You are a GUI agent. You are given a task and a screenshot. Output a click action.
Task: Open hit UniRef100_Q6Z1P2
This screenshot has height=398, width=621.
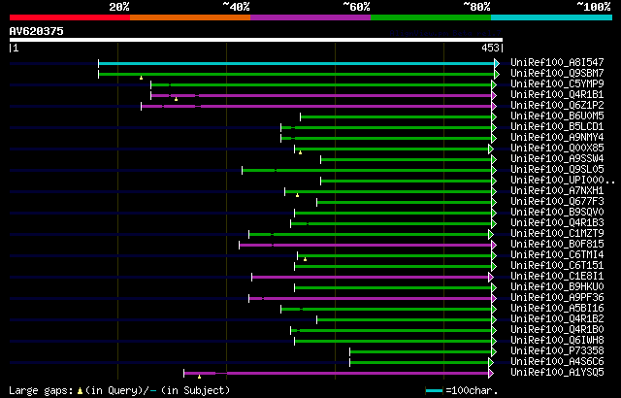point(557,106)
